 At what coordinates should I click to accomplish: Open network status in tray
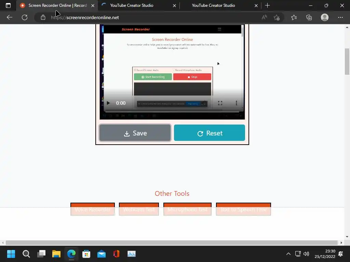pyautogui.click(x=298, y=254)
